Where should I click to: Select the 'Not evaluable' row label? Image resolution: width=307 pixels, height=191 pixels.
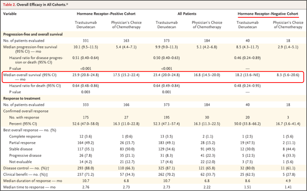(20, 162)
